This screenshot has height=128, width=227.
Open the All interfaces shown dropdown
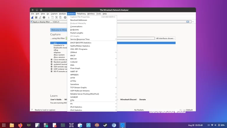coord(166,38)
